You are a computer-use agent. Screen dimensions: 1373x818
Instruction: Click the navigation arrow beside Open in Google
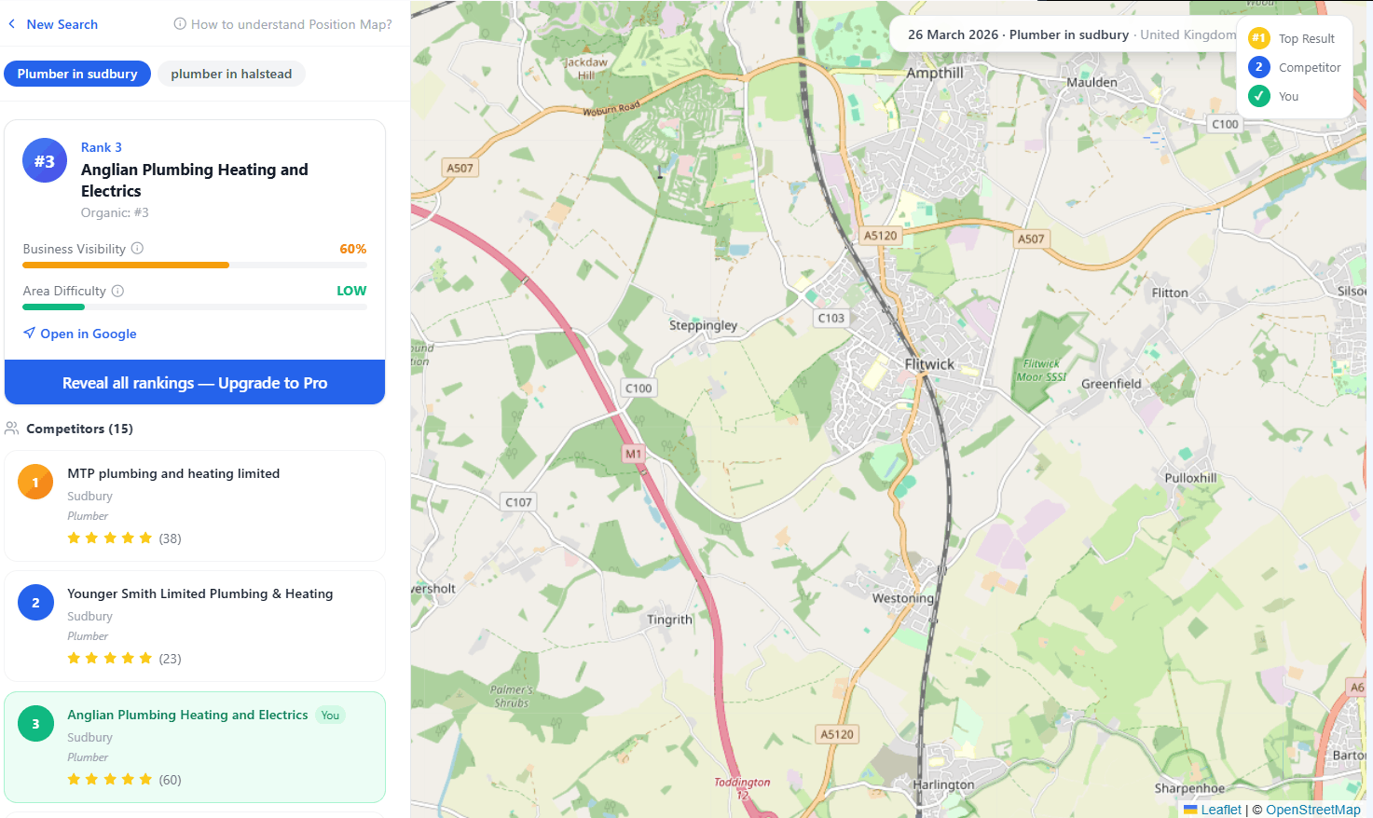coord(29,333)
